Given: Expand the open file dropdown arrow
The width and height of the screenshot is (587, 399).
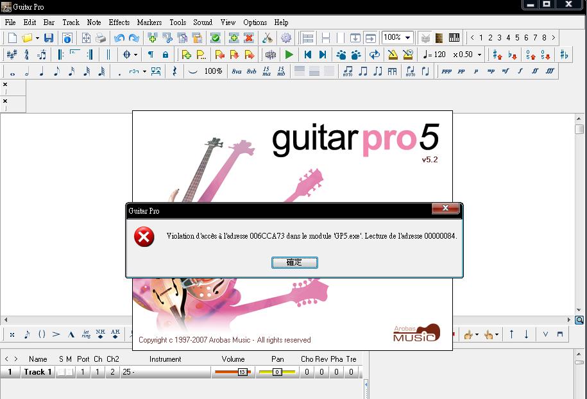Looking at the screenshot, I should click(x=37, y=38).
